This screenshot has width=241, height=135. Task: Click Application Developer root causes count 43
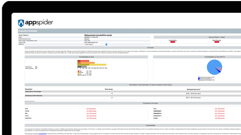[112, 93]
